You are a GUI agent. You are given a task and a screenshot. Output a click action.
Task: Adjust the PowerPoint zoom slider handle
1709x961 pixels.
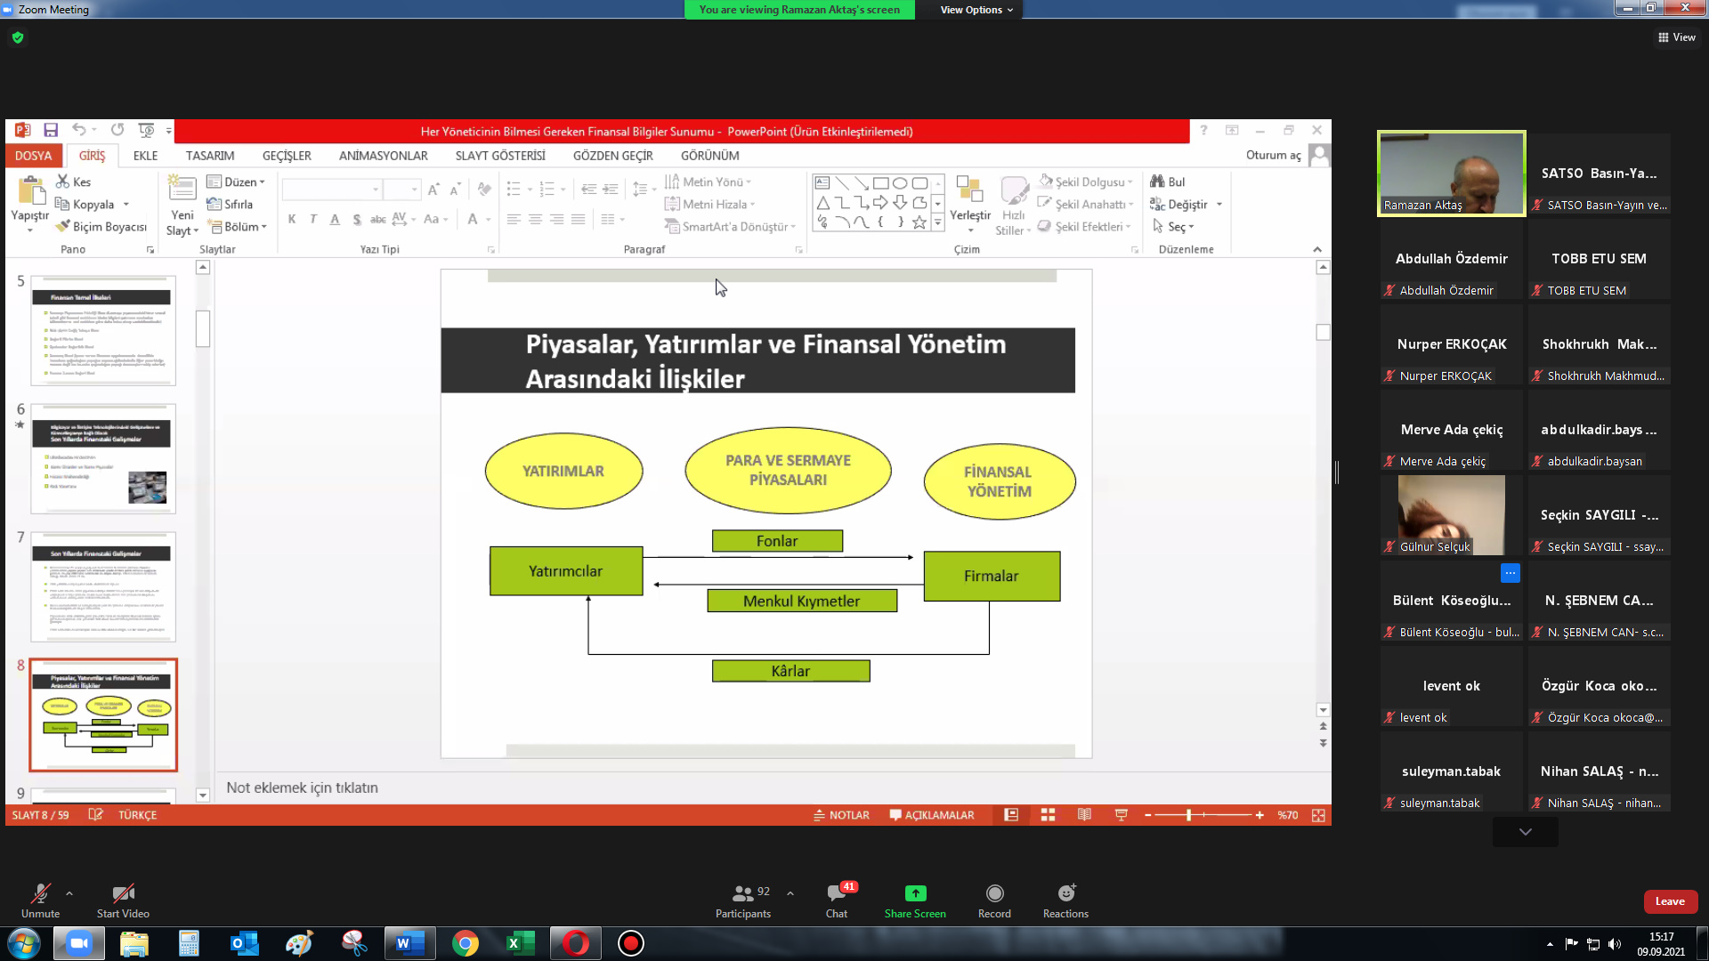click(1189, 815)
